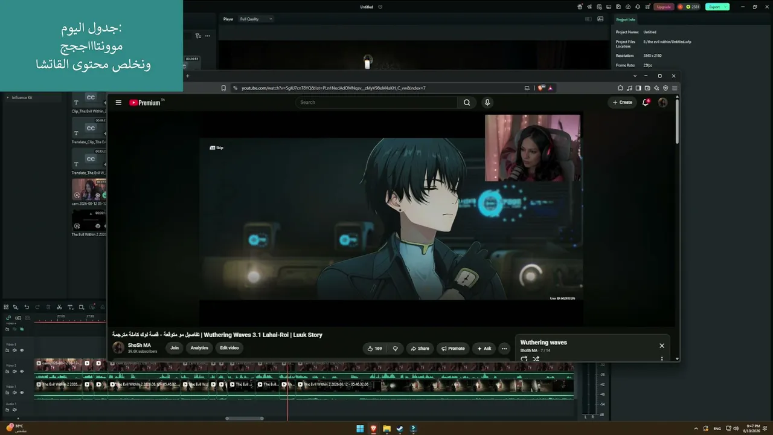Viewport: 773px width, 435px height.
Task: Loop the Wuthering waves playlist
Action: click(524, 359)
